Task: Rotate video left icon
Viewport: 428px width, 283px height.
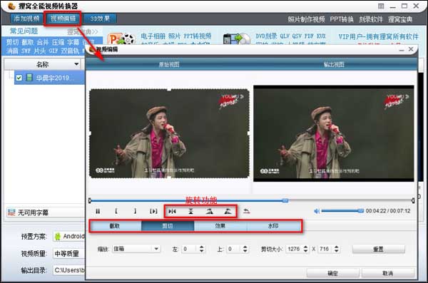Action: [209, 211]
